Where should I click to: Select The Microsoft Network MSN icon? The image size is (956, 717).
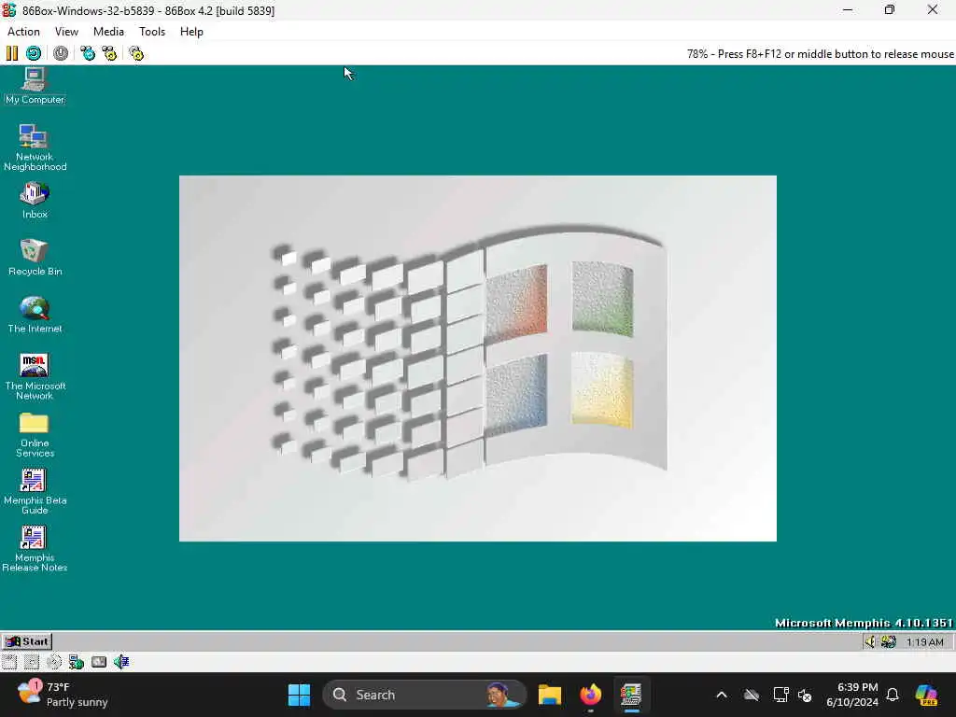click(35, 376)
